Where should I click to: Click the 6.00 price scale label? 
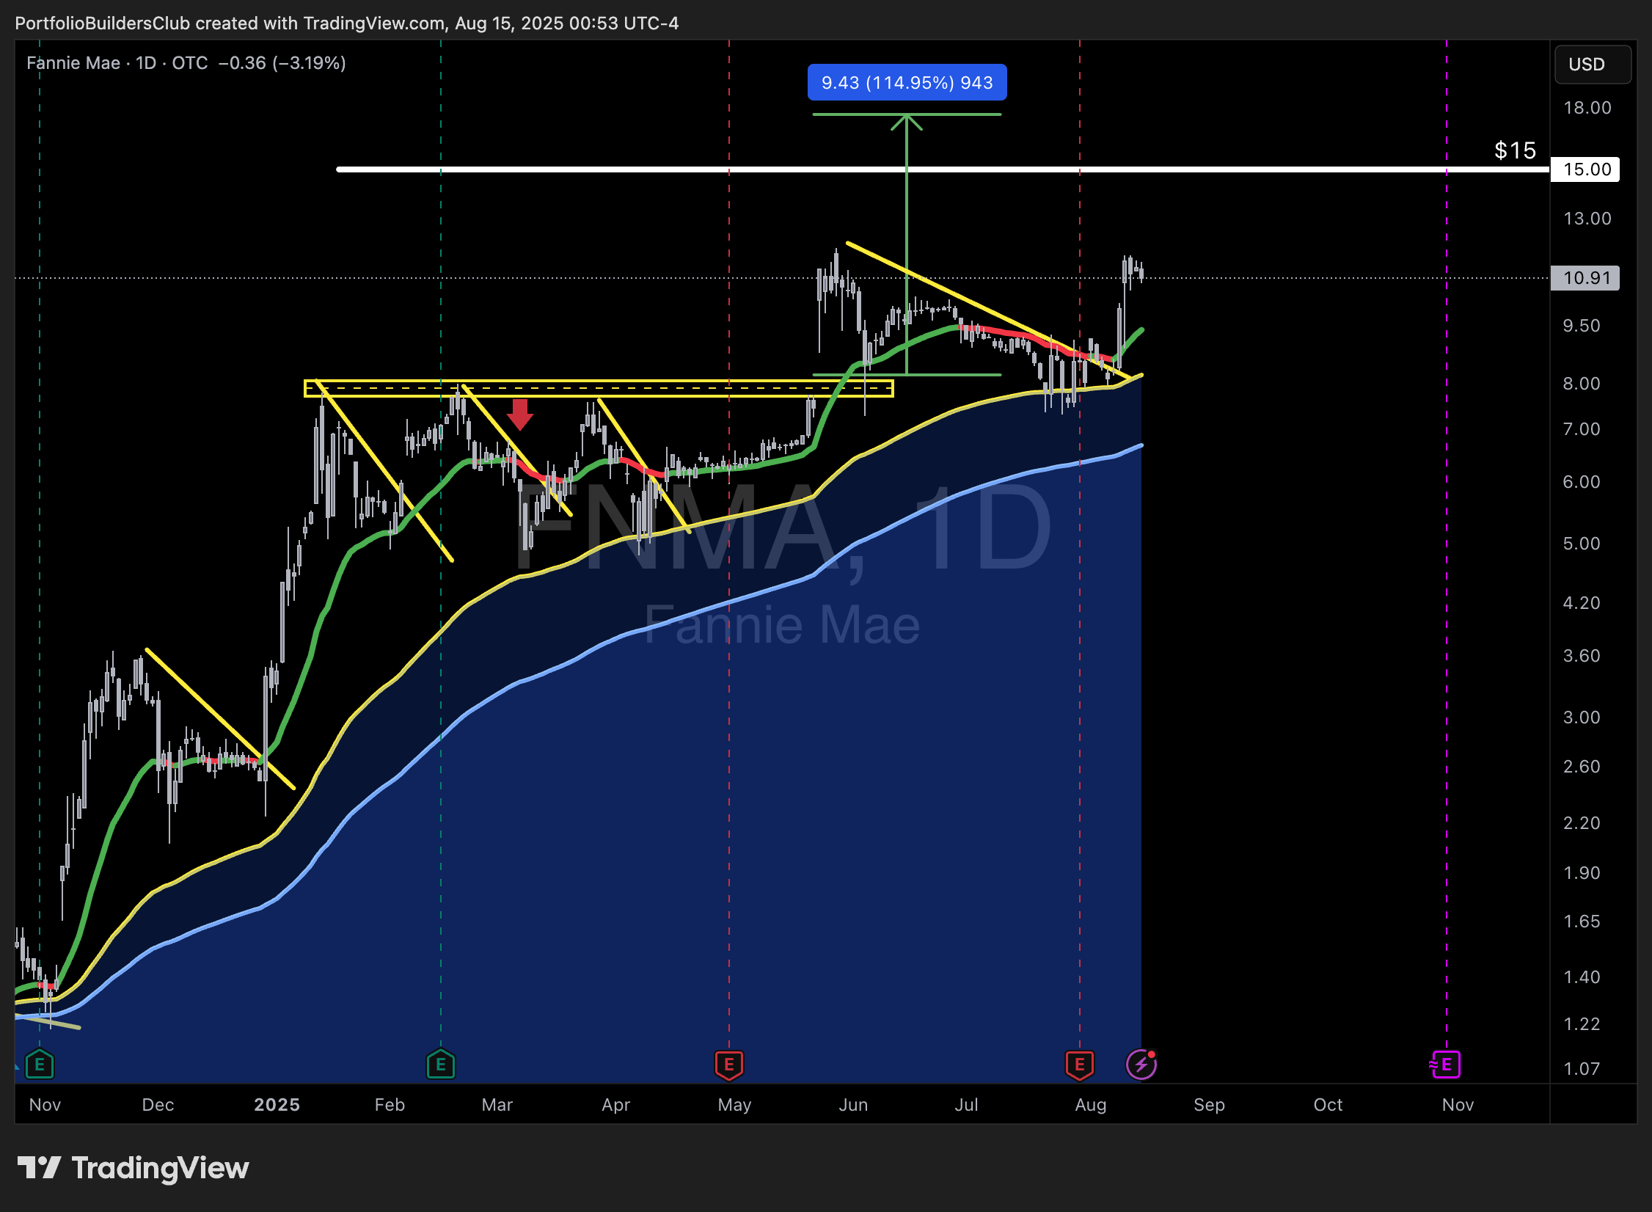click(1582, 482)
